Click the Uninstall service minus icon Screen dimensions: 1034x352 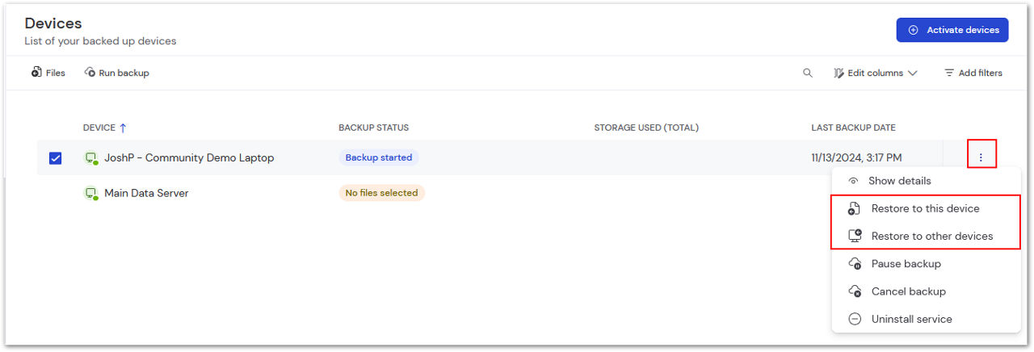coord(855,319)
